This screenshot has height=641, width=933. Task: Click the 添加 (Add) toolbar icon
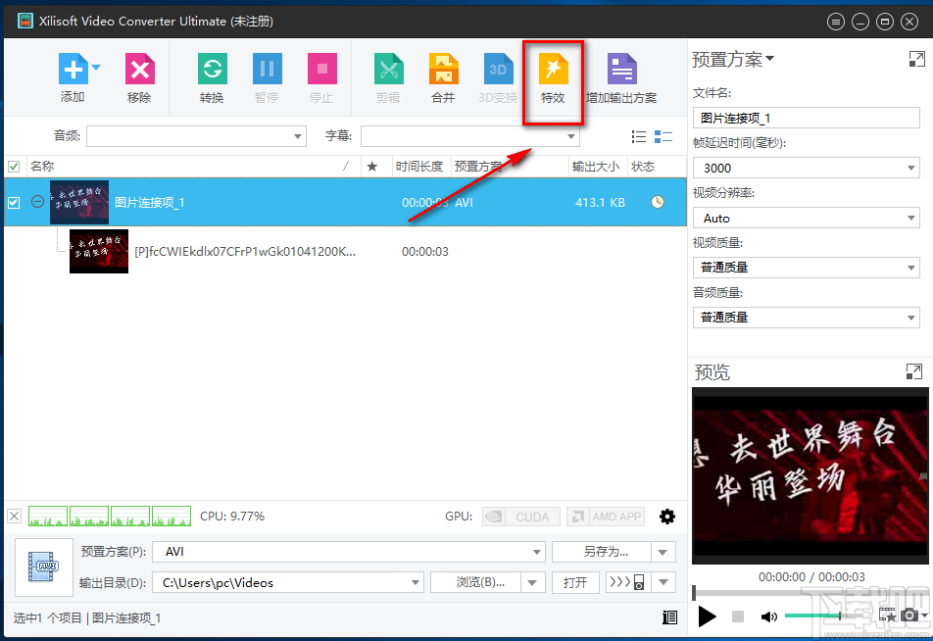73,71
